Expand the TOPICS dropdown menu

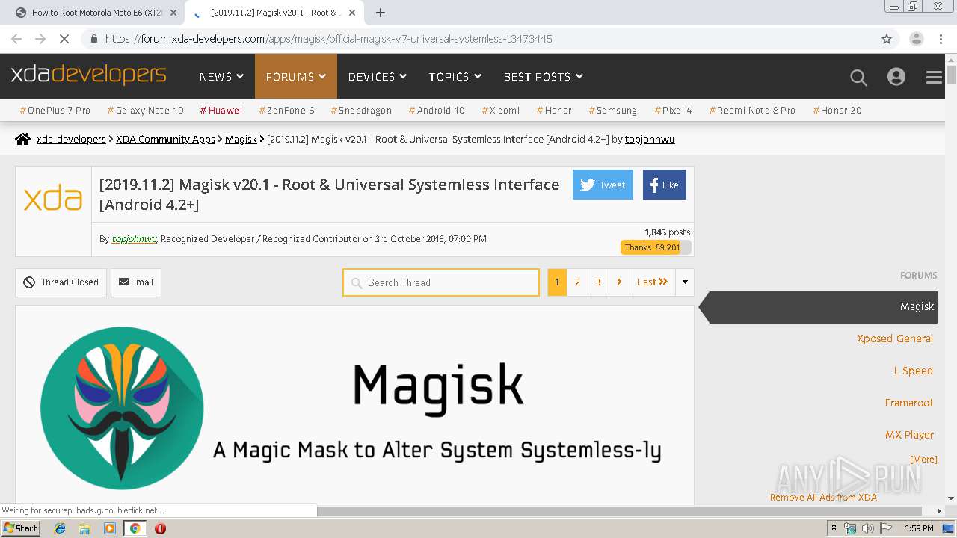pos(455,76)
